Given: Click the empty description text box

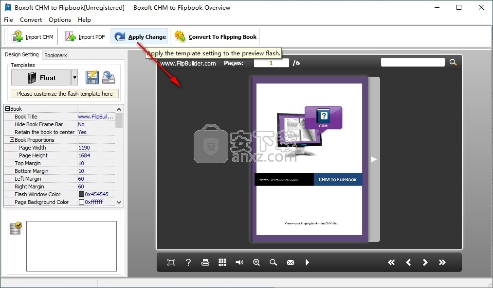Looking at the screenshot, I should (x=72, y=246).
